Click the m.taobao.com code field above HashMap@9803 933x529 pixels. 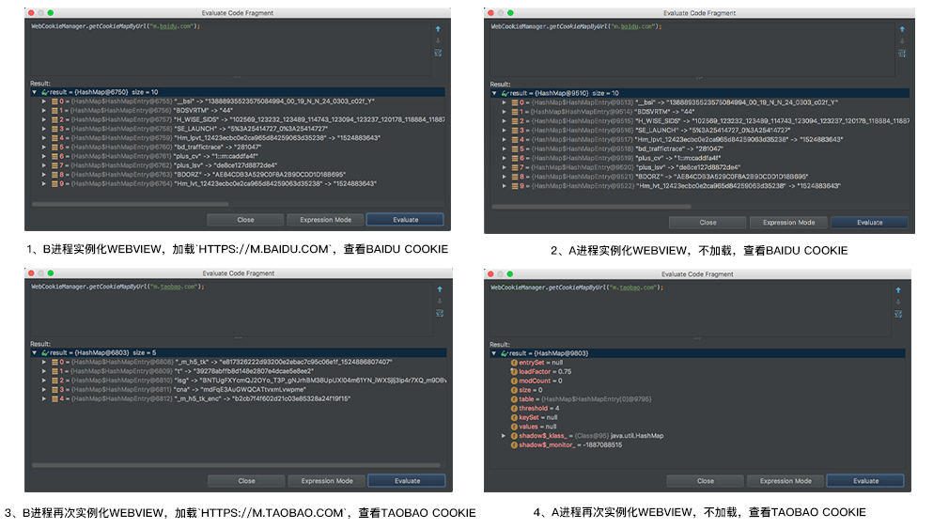click(691, 309)
